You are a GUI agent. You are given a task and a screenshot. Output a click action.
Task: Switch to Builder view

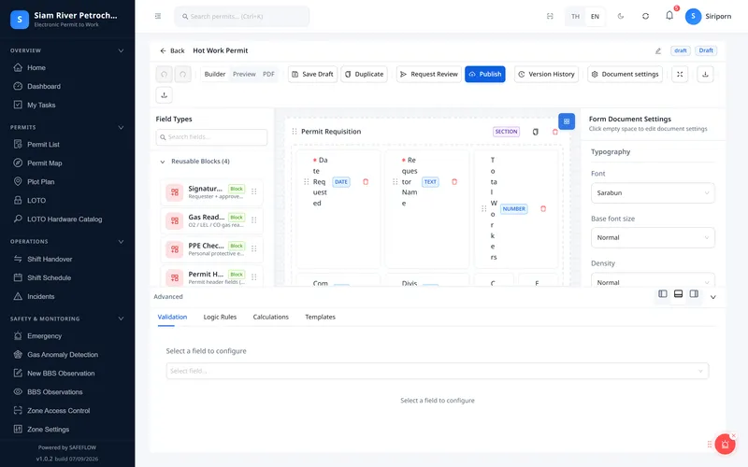tap(215, 75)
